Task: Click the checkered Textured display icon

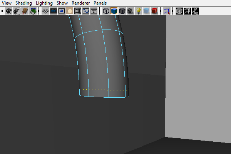Action: tap(130, 11)
